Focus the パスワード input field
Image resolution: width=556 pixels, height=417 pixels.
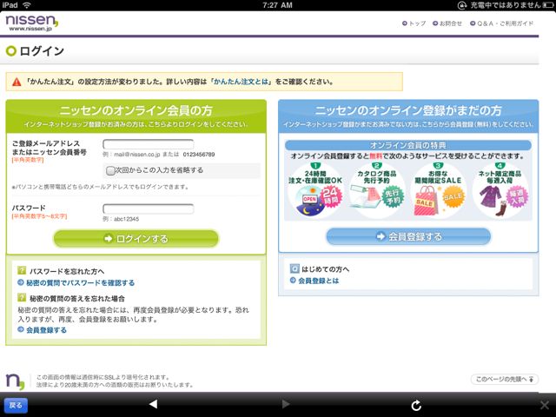tap(149, 208)
